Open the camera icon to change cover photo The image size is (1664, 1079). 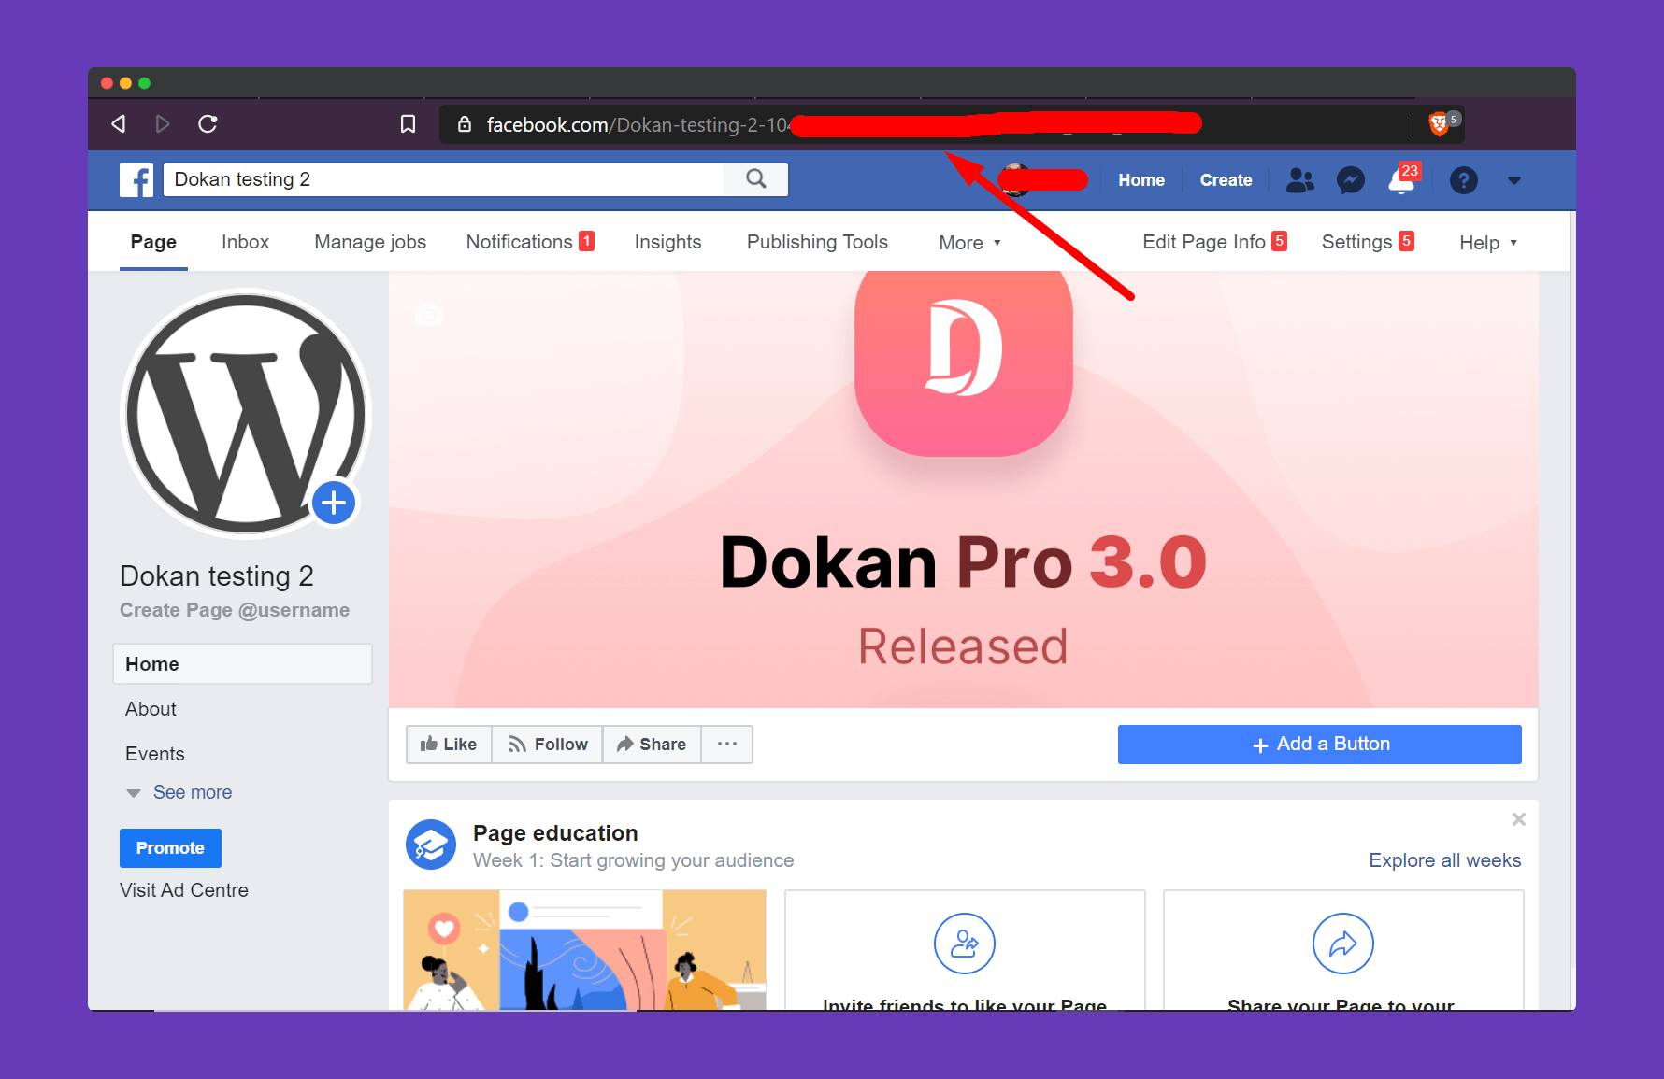(x=428, y=315)
